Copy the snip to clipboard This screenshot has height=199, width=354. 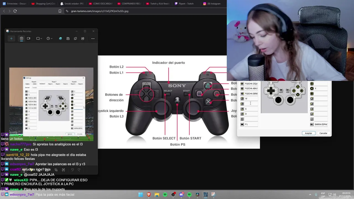click(75, 38)
